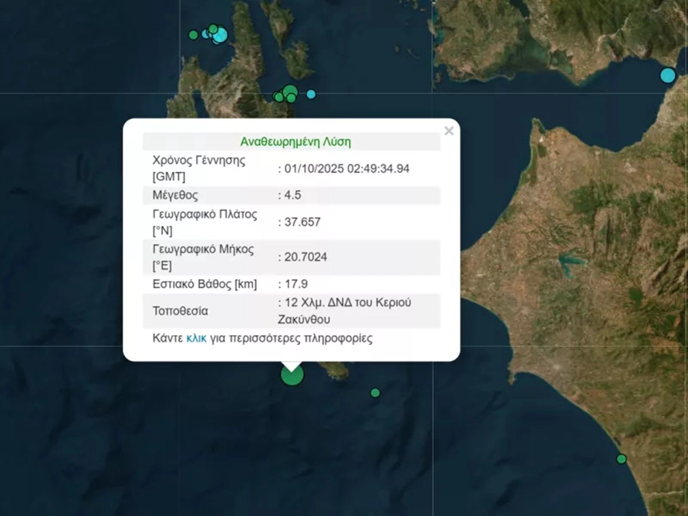This screenshot has width=688, height=516.
Task: Click the latitude value 37.657
Action: point(302,222)
